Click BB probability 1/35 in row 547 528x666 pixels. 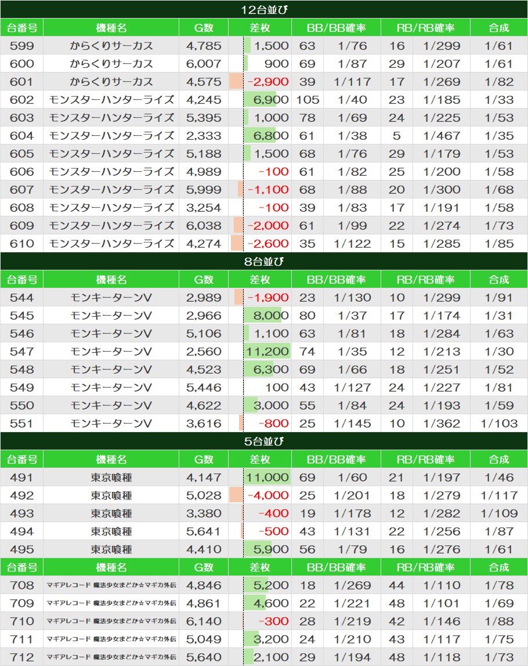click(x=352, y=351)
